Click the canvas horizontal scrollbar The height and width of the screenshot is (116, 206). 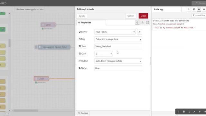point(25,111)
